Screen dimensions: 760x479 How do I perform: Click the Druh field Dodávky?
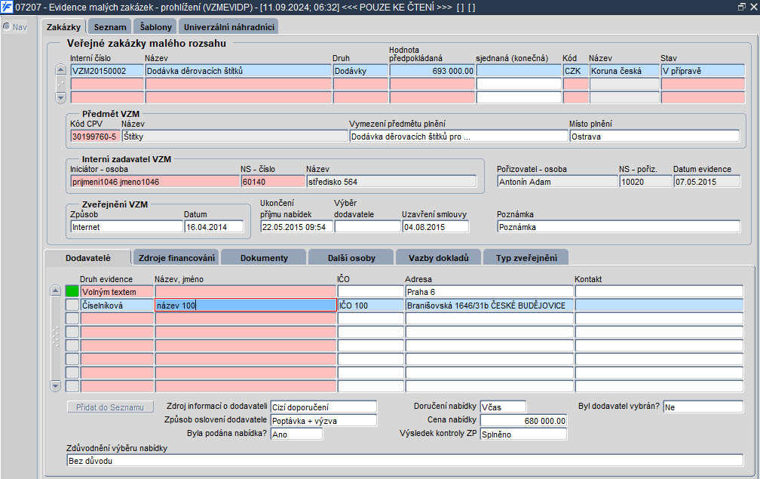point(360,71)
